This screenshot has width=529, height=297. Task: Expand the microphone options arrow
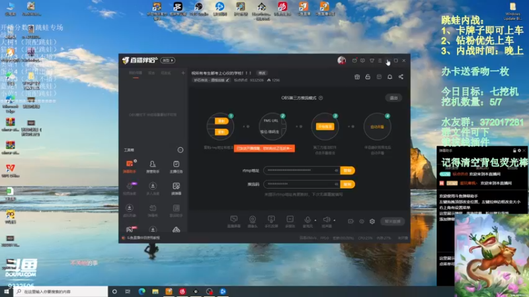point(315,220)
